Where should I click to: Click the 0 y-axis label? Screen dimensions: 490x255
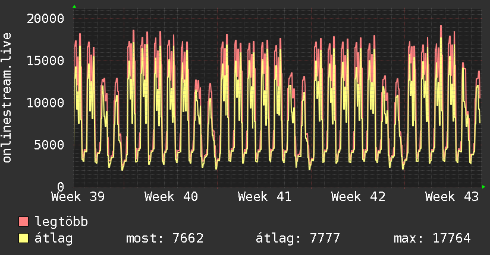pos(61,187)
